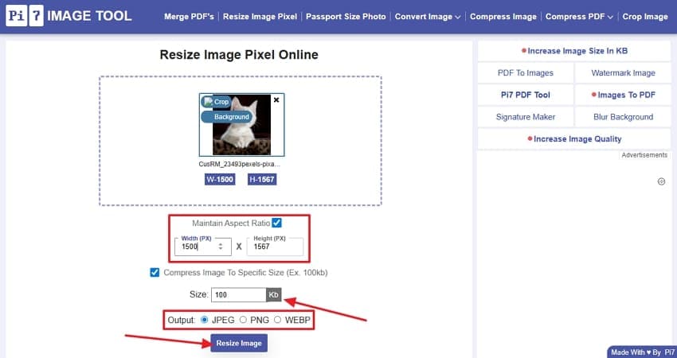This screenshot has height=358, width=677.
Task: Open Increase Image Size In KB link
Action: click(574, 51)
